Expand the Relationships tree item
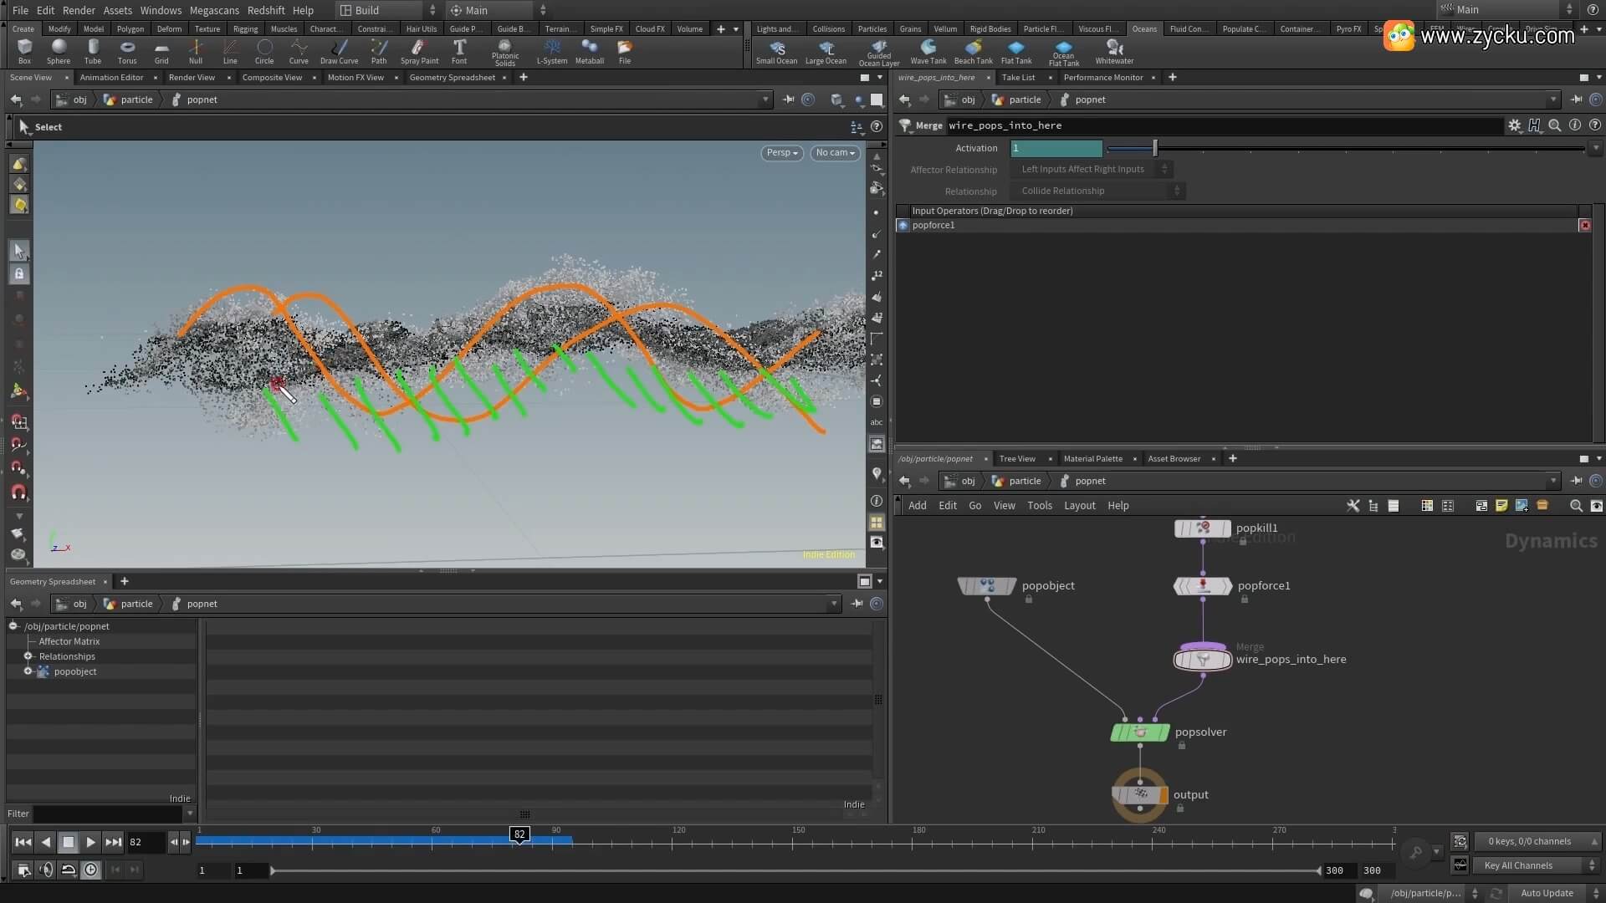 [x=28, y=656]
